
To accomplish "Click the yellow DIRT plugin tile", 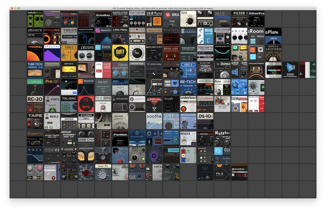I will pos(120,53).
